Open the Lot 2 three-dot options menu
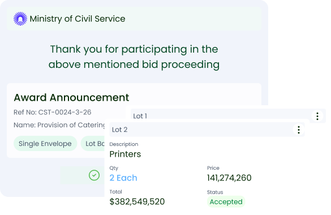The width and height of the screenshot is (331, 215). point(299,130)
